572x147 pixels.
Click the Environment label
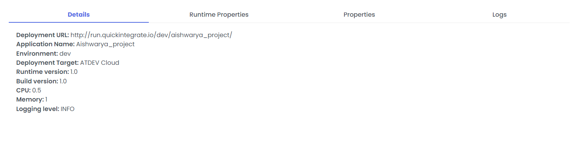pos(37,53)
